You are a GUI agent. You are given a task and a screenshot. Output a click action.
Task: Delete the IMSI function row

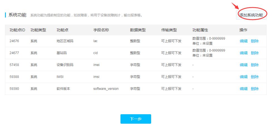(255, 77)
